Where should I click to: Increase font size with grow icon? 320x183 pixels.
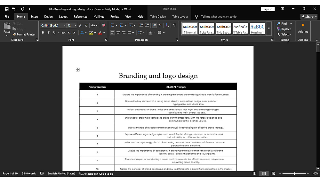[80, 25]
